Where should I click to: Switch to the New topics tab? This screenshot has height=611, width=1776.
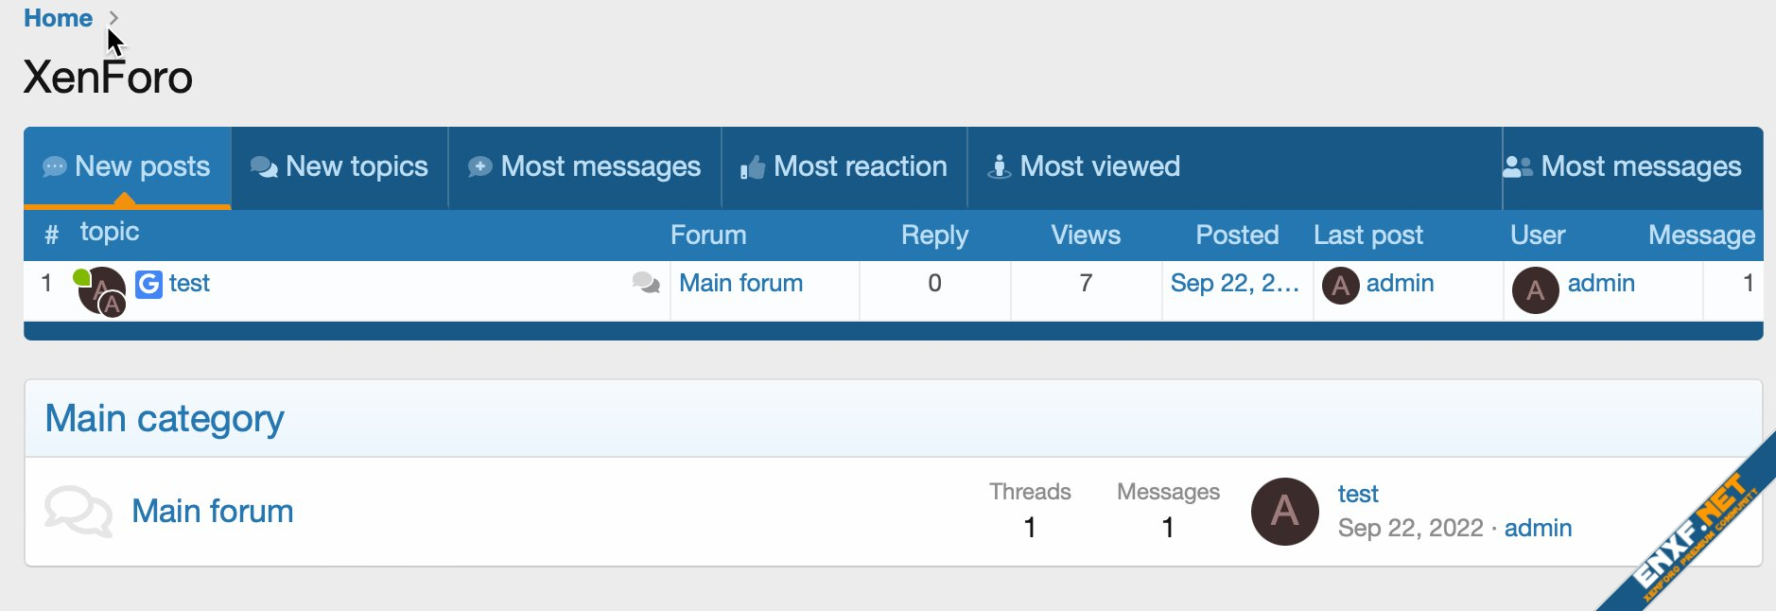(340, 167)
